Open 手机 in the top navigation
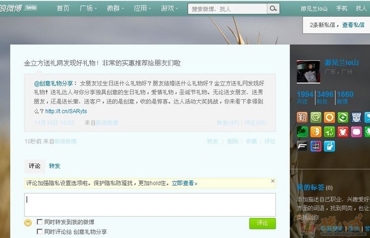The height and width of the screenshot is (238, 370). pyautogui.click(x=342, y=9)
